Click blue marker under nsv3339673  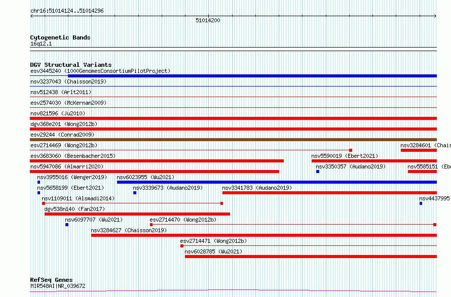click(x=135, y=193)
